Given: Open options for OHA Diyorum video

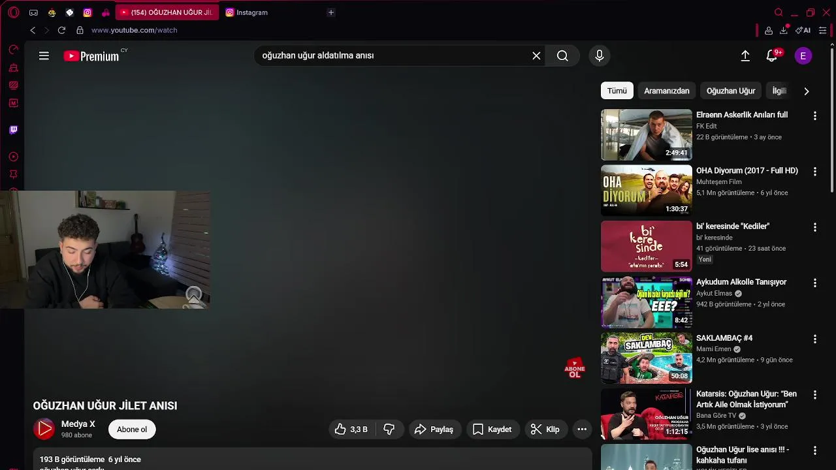Looking at the screenshot, I should pos(814,172).
